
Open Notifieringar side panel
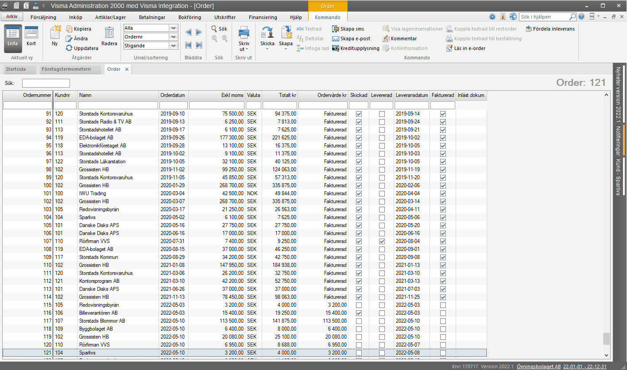618,141
